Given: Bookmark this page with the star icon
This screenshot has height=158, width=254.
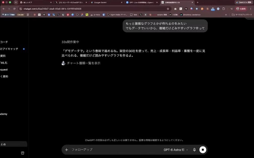Looking at the screenshot, I should pos(168,9).
